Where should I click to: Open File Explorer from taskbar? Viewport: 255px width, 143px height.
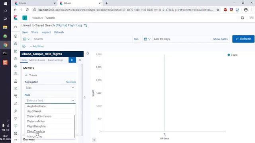[5, 27]
